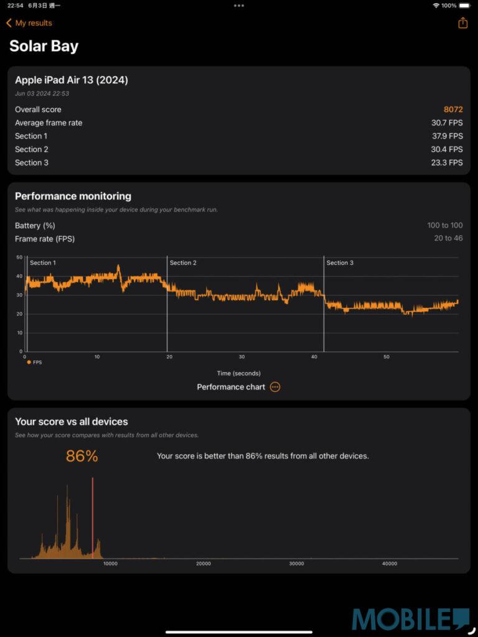Tap the battery icon in the status bar

click(466, 6)
